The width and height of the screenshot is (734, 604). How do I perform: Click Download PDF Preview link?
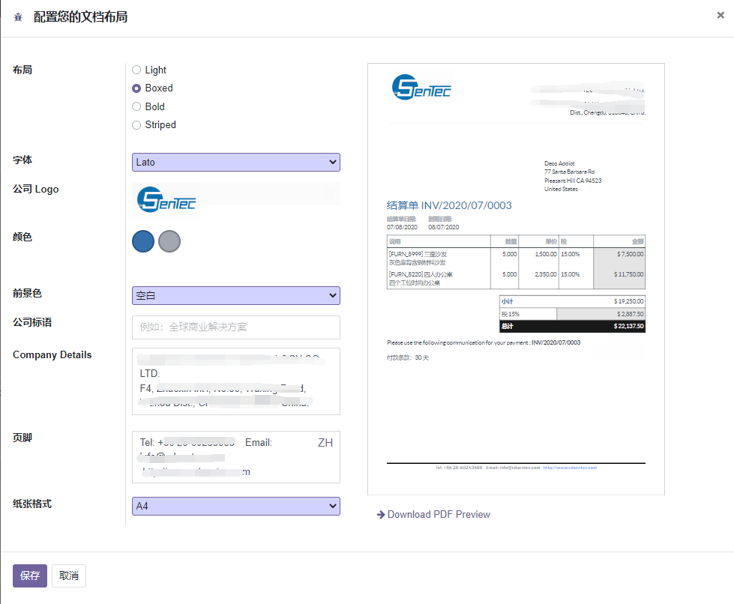tap(439, 514)
